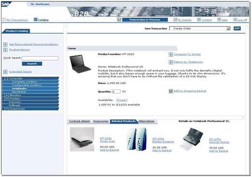
Task: Click the Quantity input field
Action: click(116, 91)
